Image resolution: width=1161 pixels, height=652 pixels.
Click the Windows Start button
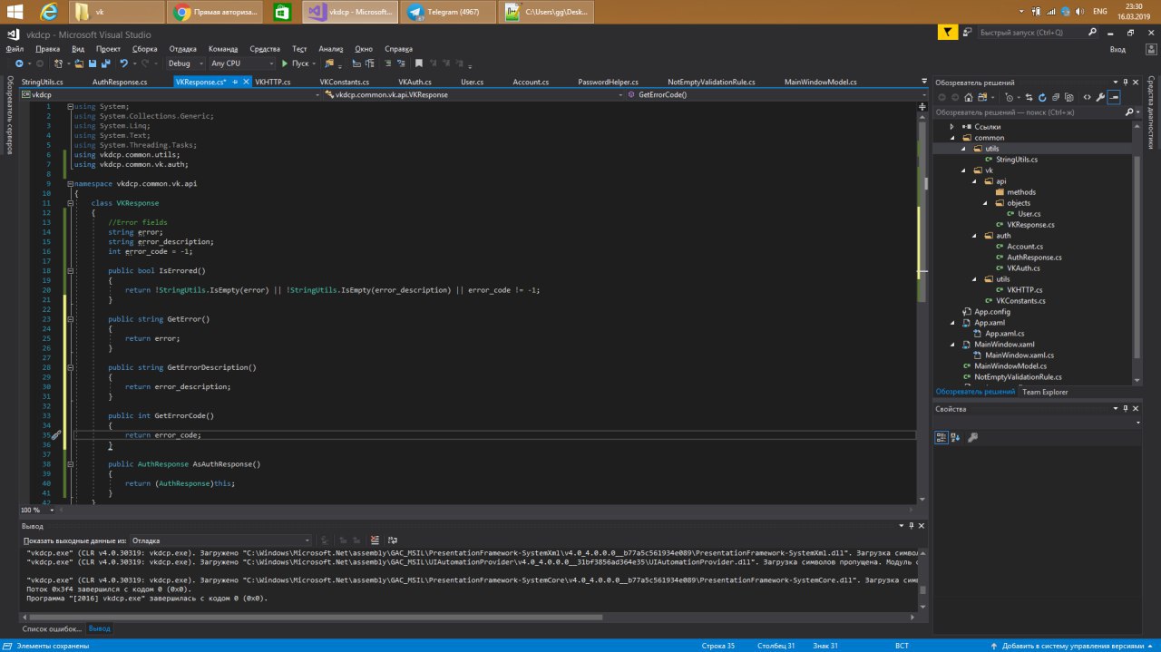pos(15,13)
